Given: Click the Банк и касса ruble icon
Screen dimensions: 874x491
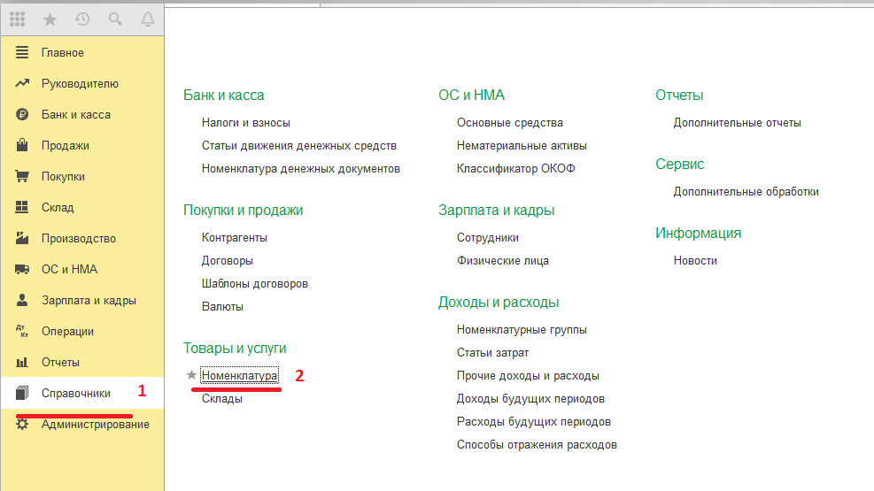Looking at the screenshot, I should [22, 114].
